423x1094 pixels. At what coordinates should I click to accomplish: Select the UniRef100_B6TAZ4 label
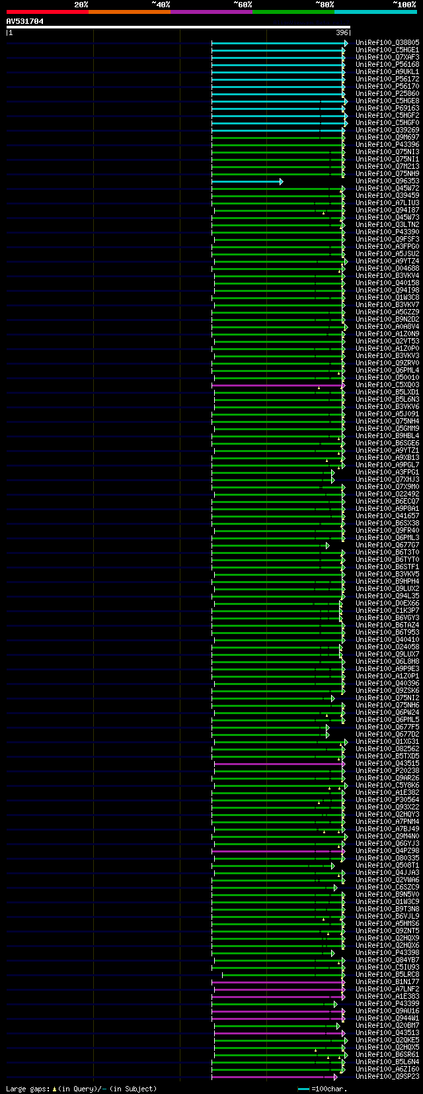387,625
